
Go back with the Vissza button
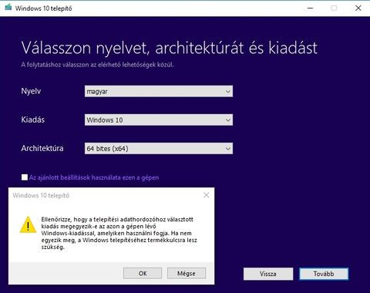pos(268,274)
